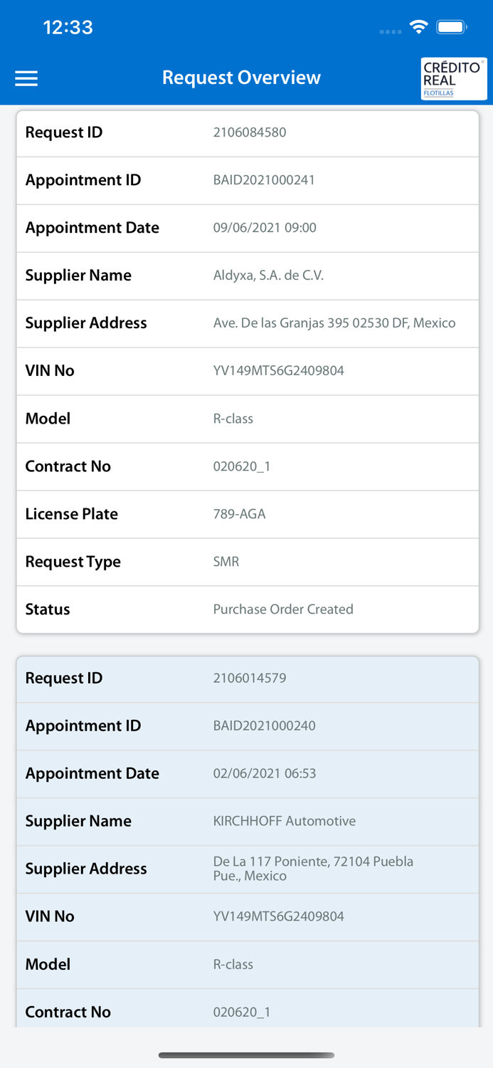Select Request ID 2106014579 row
Image resolution: width=493 pixels, height=1068 pixels.
(x=248, y=679)
